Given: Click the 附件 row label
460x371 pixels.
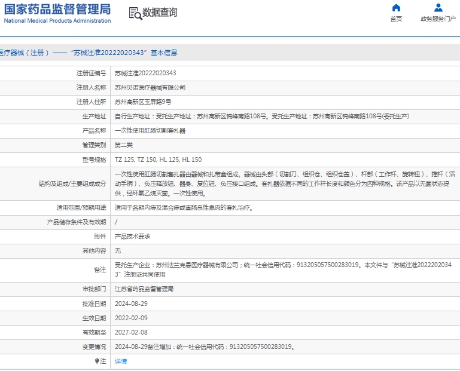Looking at the screenshot, I should click(x=100, y=236).
